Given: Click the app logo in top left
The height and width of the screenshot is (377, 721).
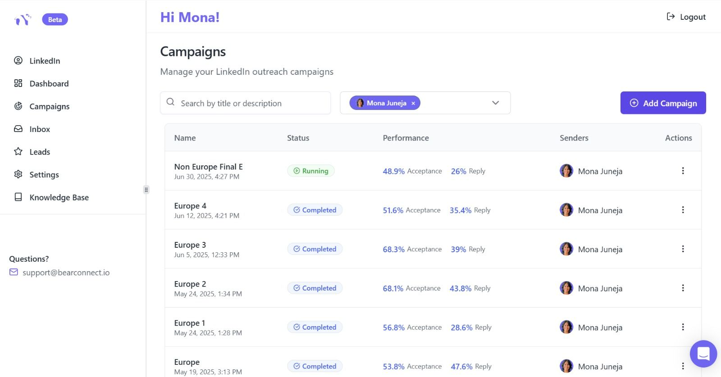Looking at the screenshot, I should (x=23, y=19).
